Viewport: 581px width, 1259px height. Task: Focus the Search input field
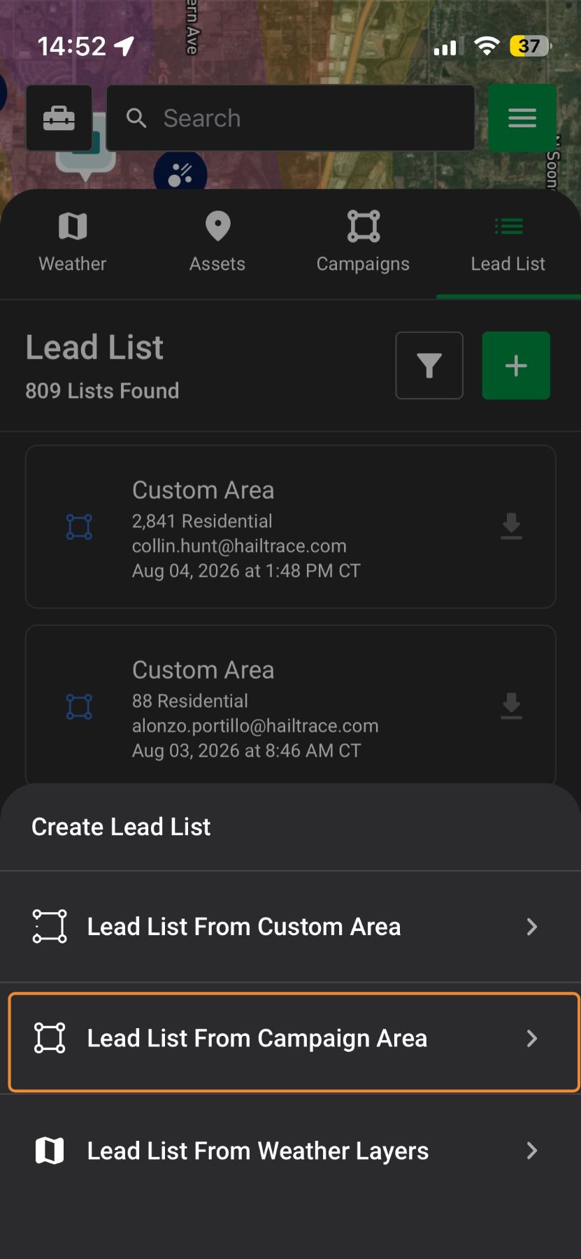tap(291, 118)
